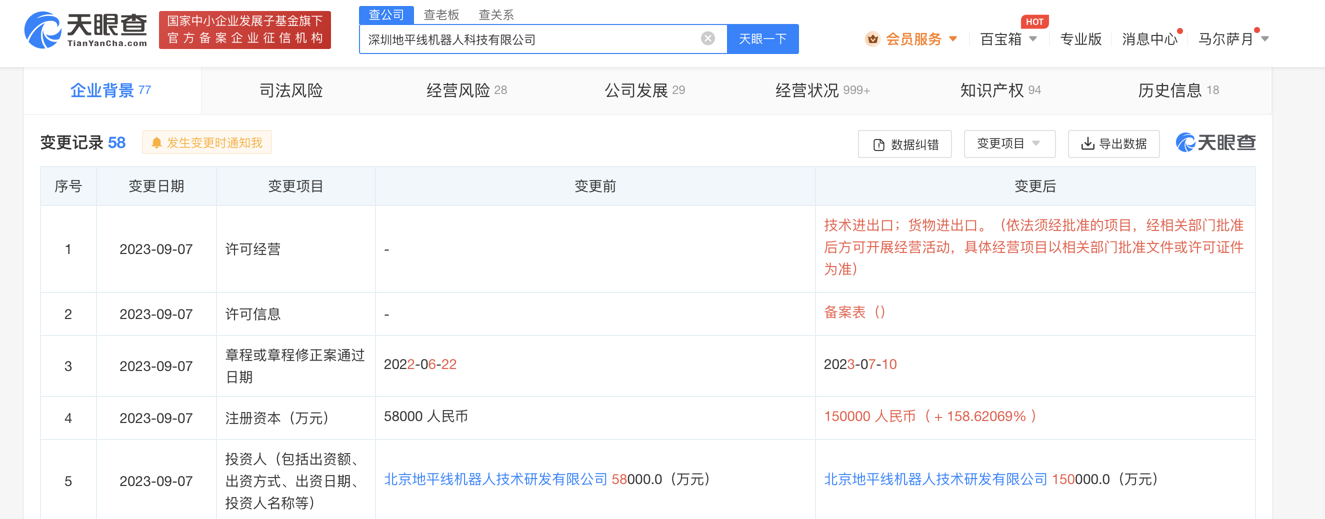This screenshot has width=1325, height=519.
Task: Click the red 国家中小企业发展子基金旗下 banner
Action: coord(245,30)
